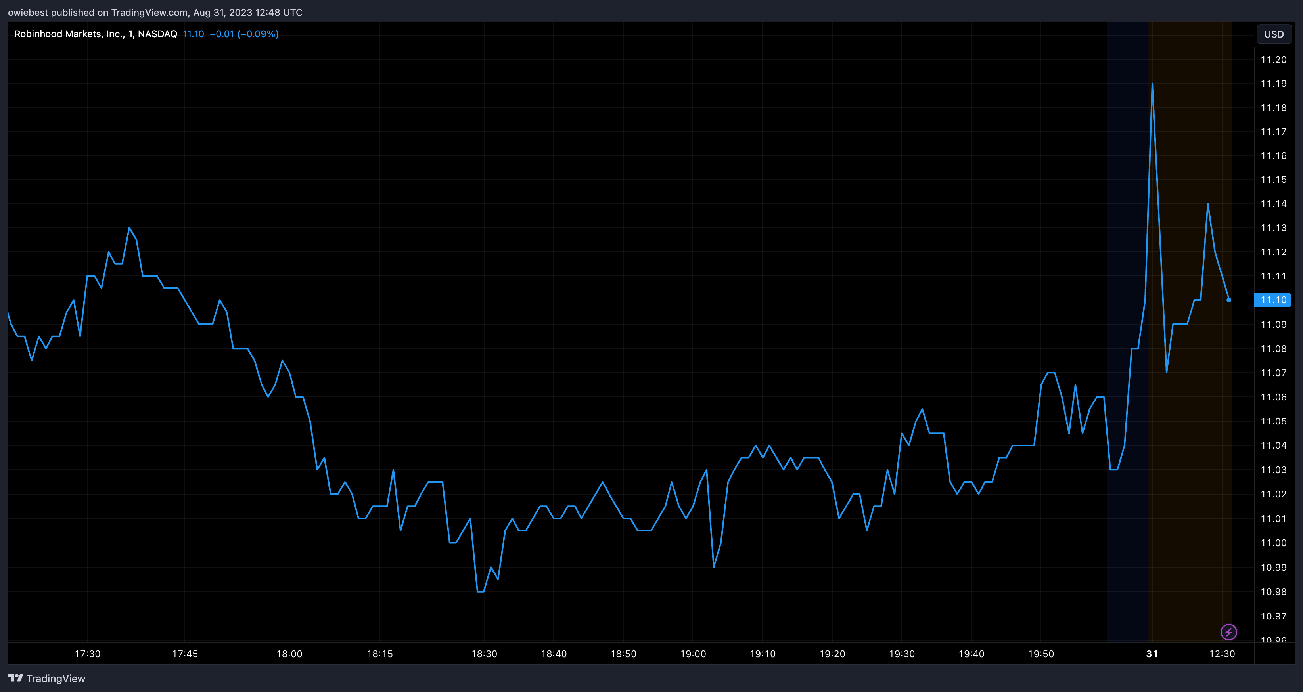Click the 18:30 time axis label
The width and height of the screenshot is (1303, 692).
coord(485,654)
